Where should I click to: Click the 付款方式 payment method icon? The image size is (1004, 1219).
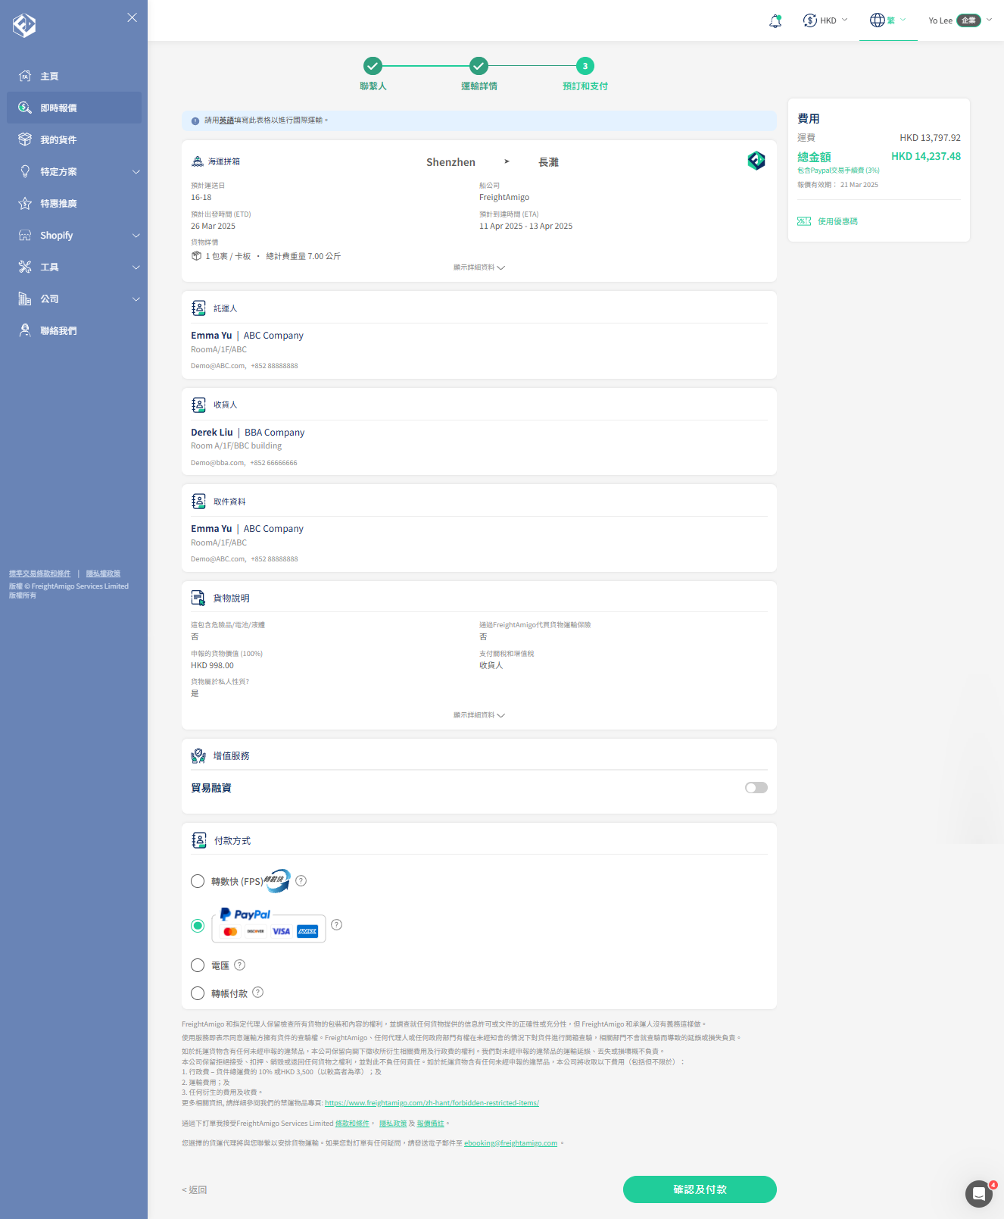click(x=198, y=840)
